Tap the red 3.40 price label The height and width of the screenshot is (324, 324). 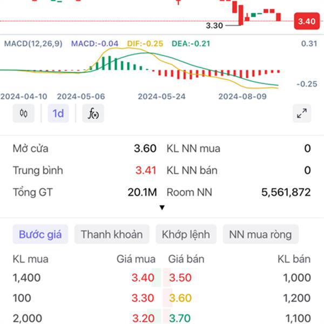[307, 21]
